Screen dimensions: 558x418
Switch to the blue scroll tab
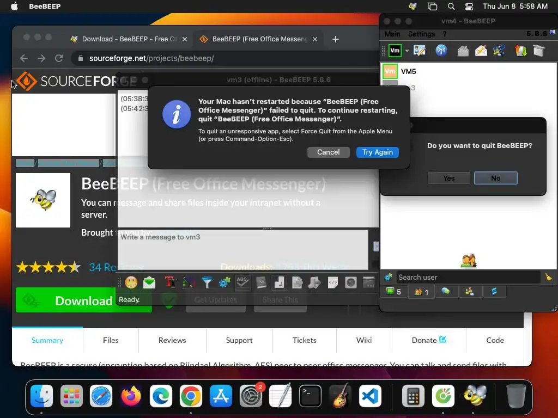pyautogui.click(x=494, y=292)
